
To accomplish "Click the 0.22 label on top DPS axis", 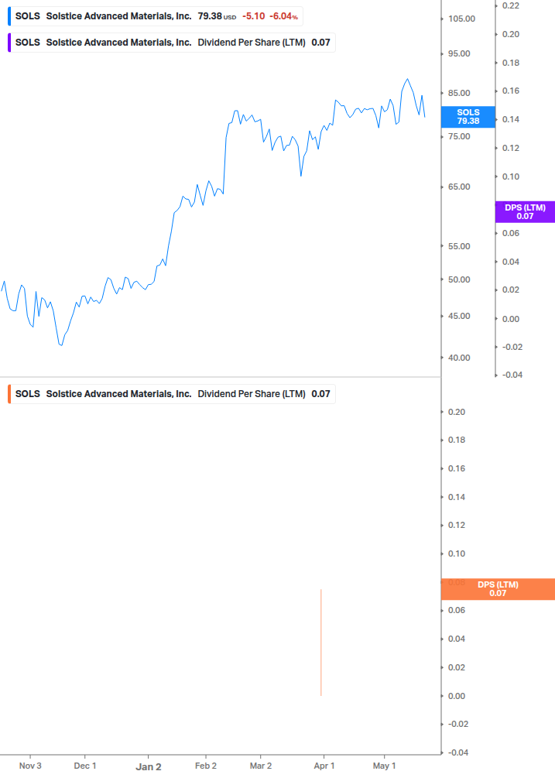I will (x=511, y=6).
